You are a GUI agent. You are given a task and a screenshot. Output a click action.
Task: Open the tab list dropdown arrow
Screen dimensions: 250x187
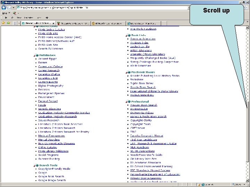pos(19,23)
